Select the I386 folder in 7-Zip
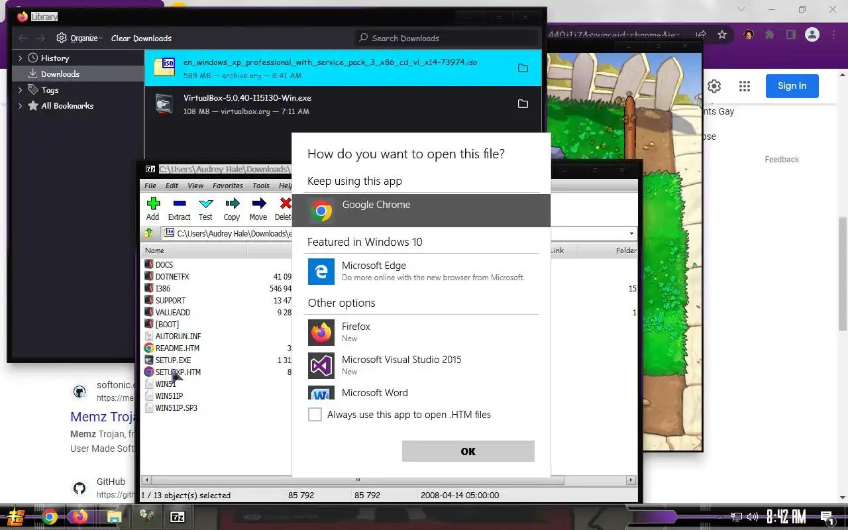This screenshot has height=530, width=848. tap(162, 289)
